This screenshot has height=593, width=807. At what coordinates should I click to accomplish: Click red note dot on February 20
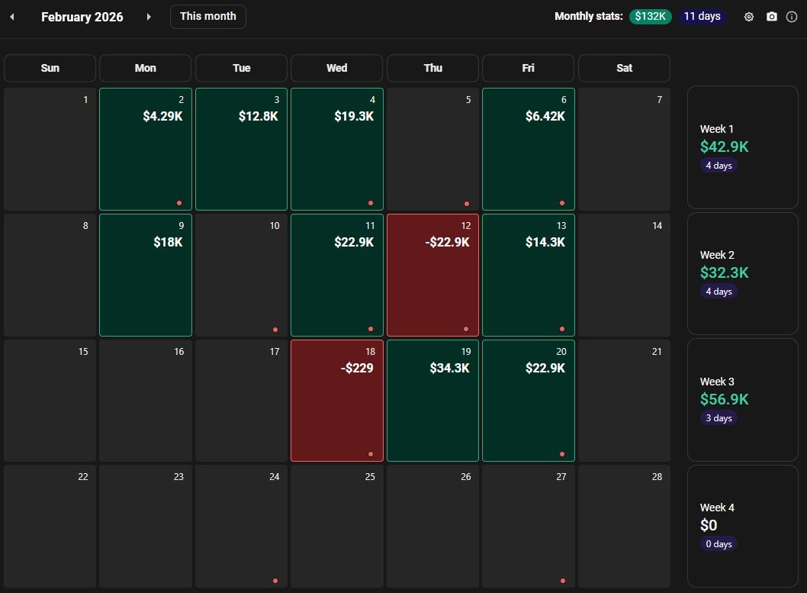point(562,454)
